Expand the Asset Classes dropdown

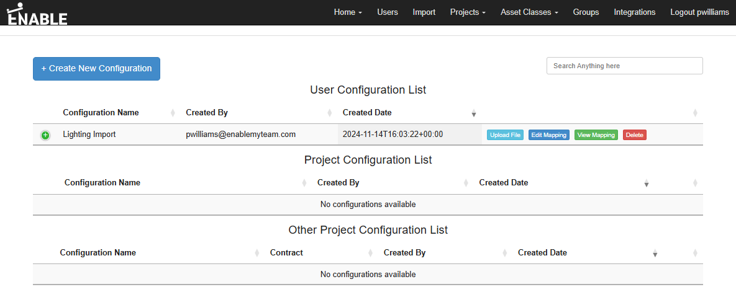tap(529, 12)
